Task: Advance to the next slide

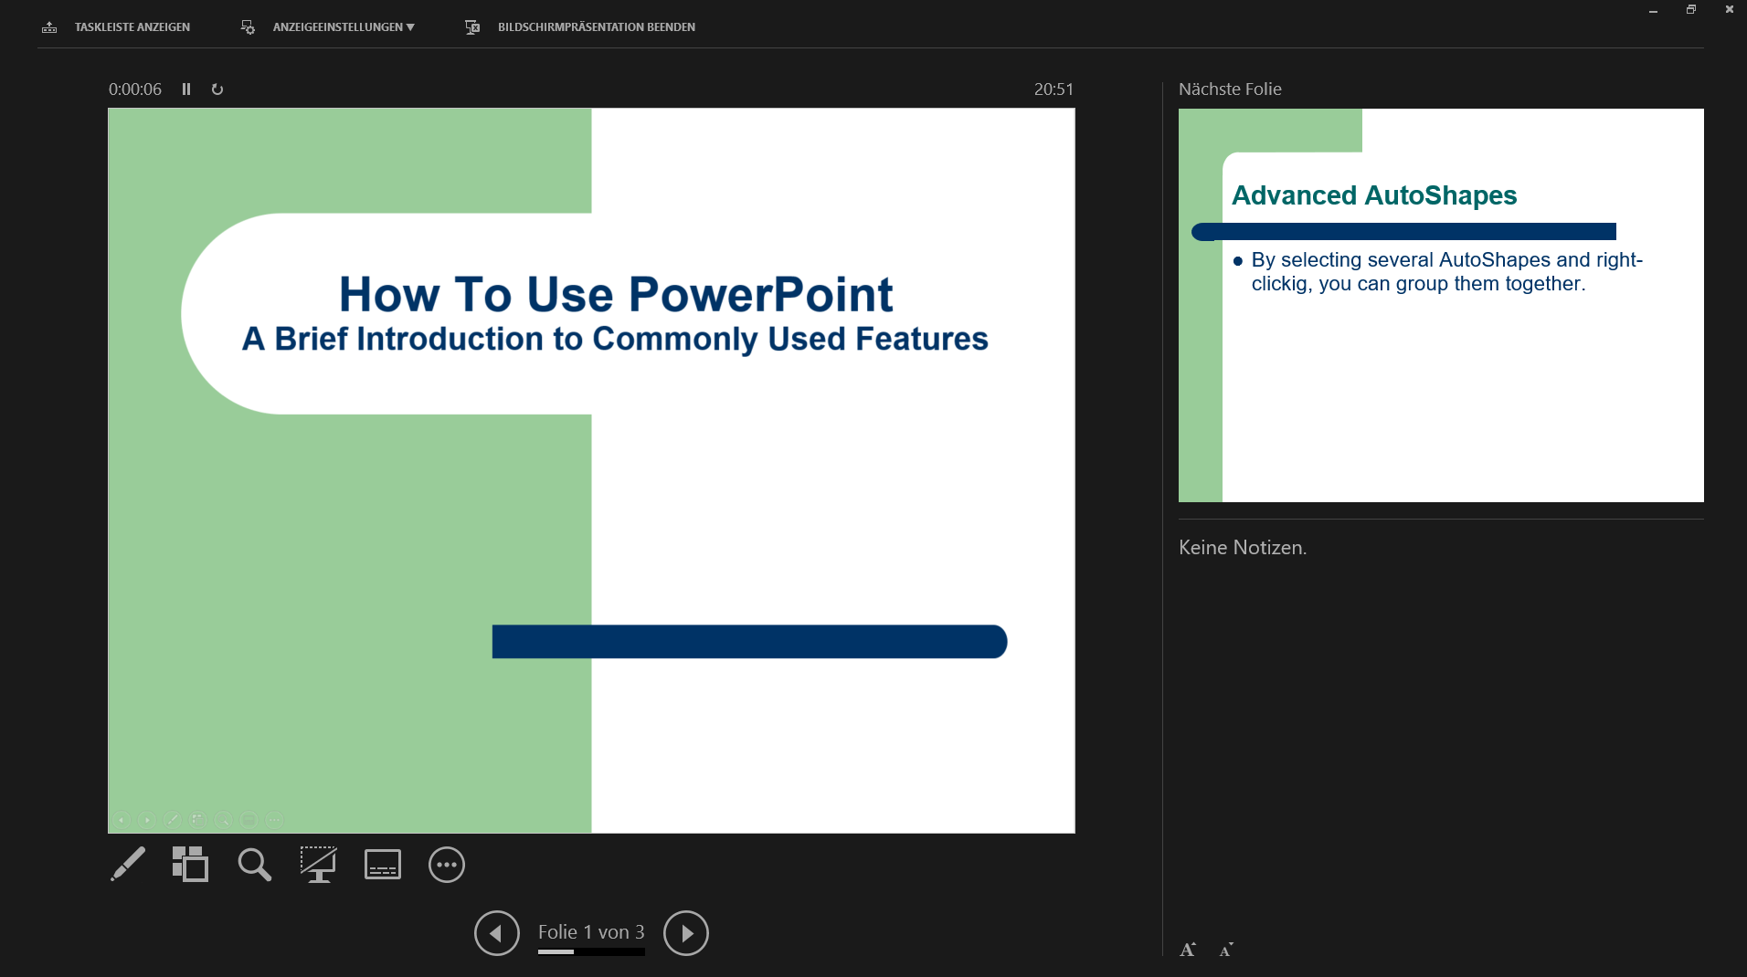Action: click(685, 933)
